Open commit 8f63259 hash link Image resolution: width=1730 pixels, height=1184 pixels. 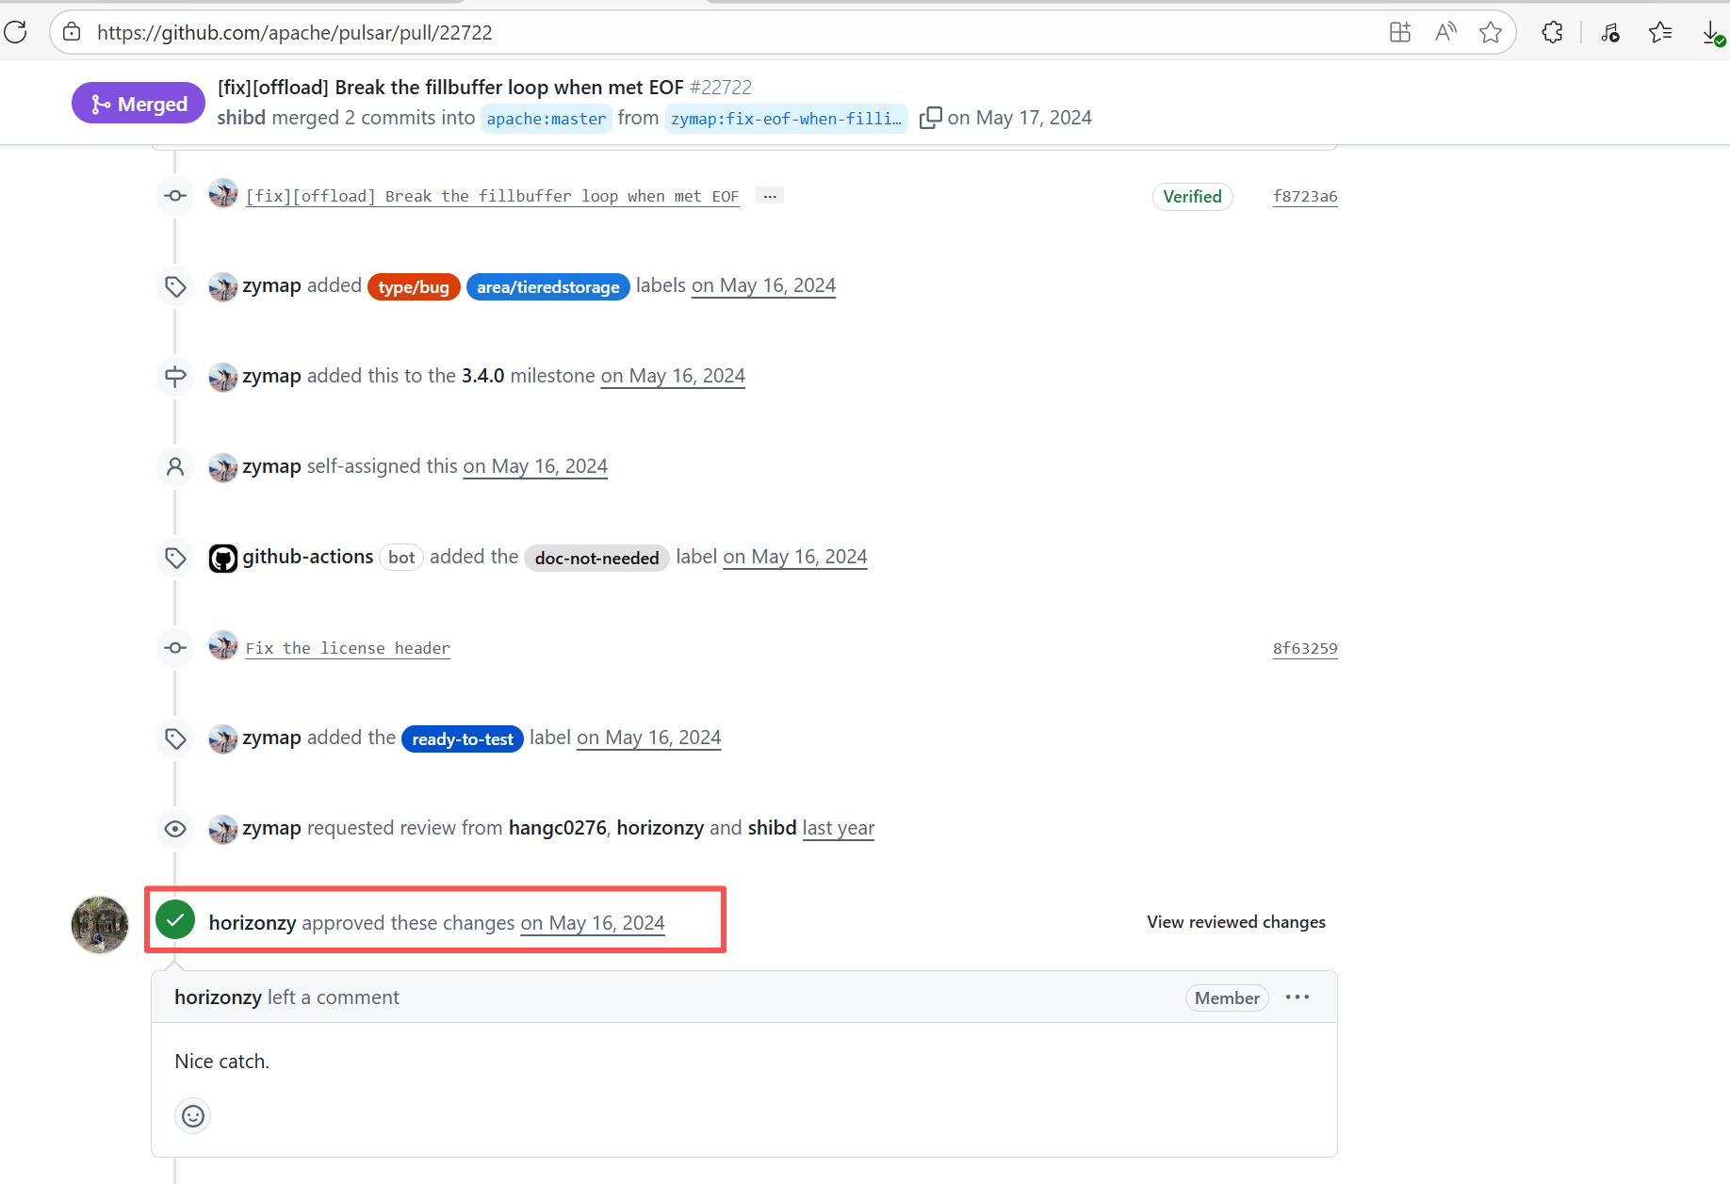pos(1304,648)
